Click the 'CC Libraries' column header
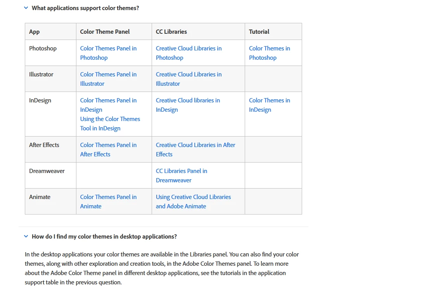This screenshot has height=296, width=446. [x=198, y=31]
